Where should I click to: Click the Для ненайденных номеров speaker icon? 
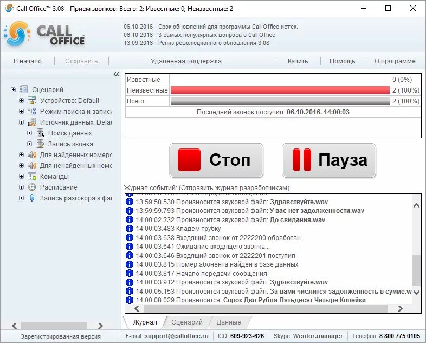[32, 165]
